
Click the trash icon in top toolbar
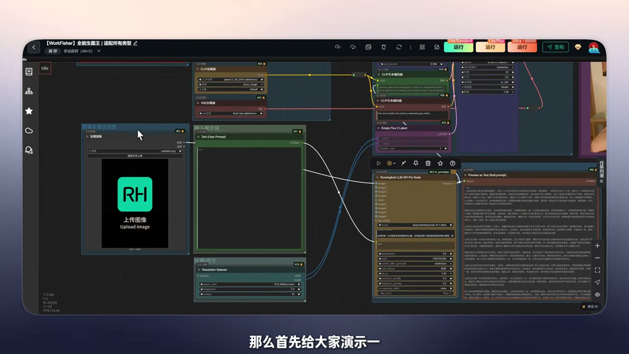384,47
